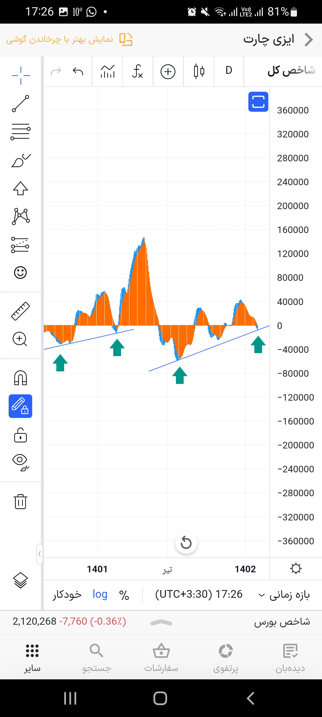Select the trend line drawing tool

pos(21,104)
